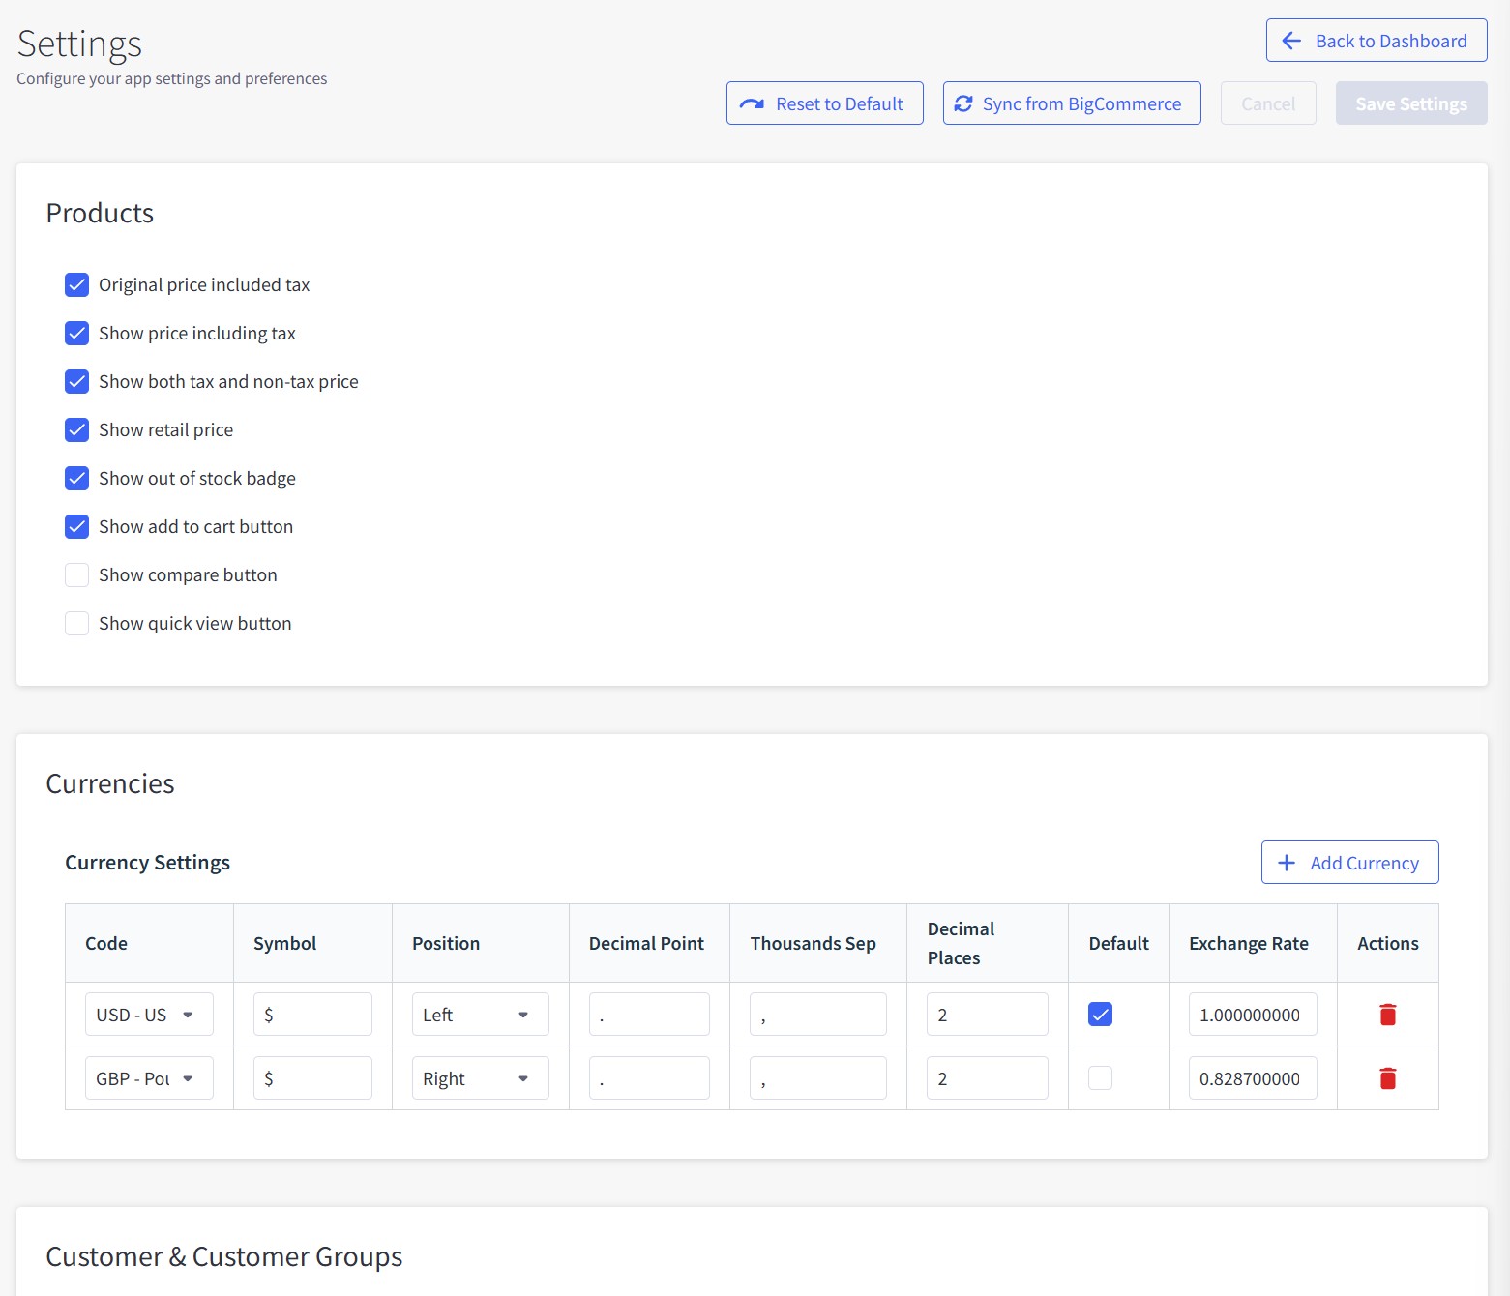Open the USD - US currency code dropdown

coord(149,1015)
